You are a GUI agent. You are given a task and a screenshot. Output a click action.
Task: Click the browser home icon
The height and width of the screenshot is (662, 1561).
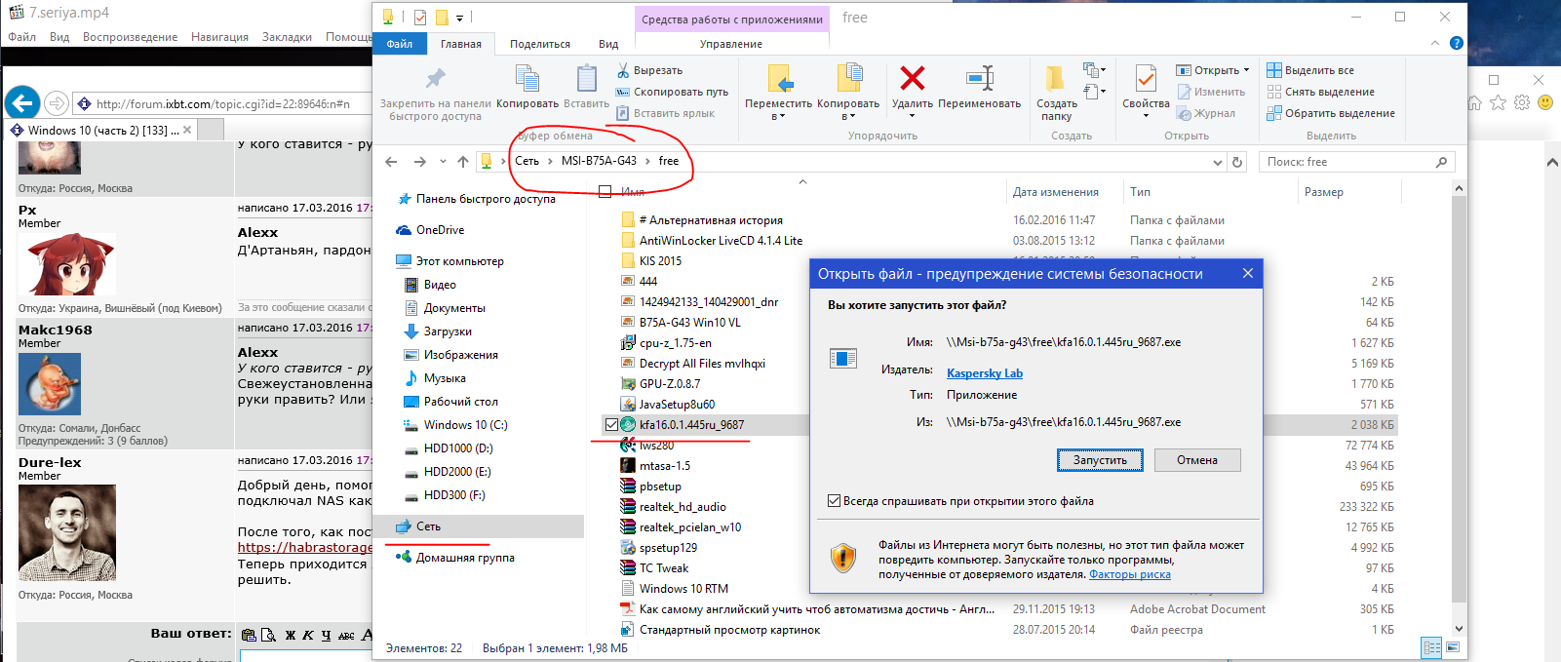1475,102
